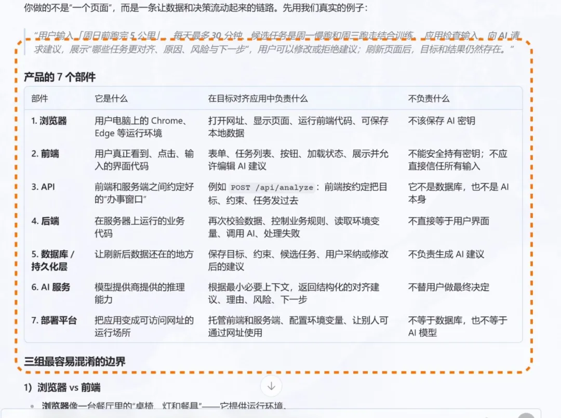
Task: Click the cell 不该保存 AI 密钥
Action: [442, 121]
